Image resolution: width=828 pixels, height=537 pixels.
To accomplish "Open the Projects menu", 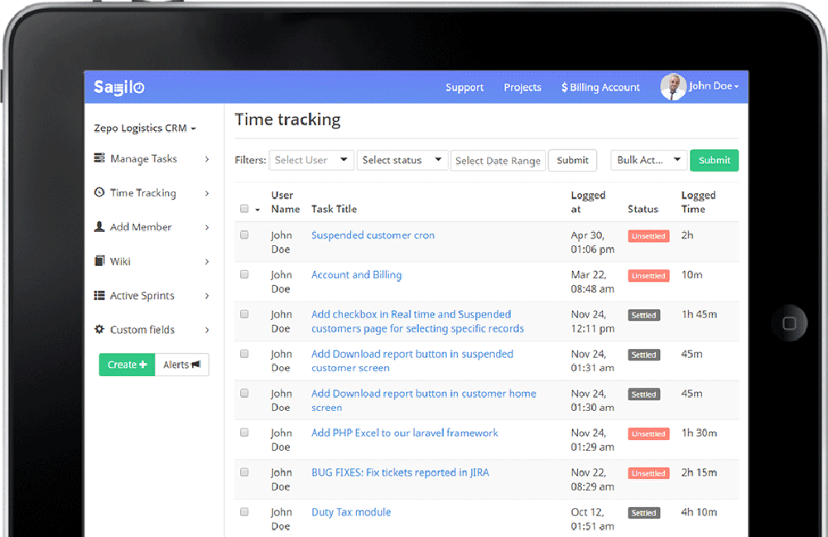I will click(x=522, y=87).
